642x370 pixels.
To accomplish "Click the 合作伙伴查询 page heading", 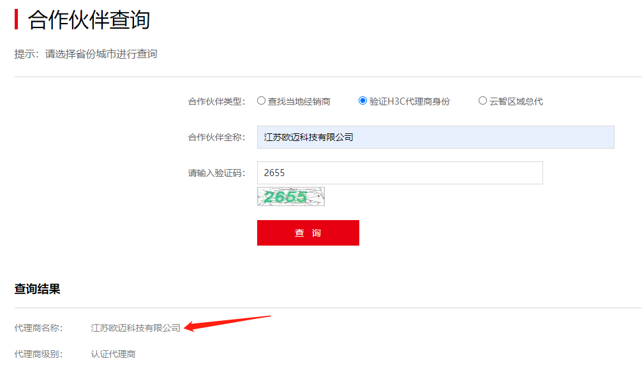I will [x=89, y=20].
